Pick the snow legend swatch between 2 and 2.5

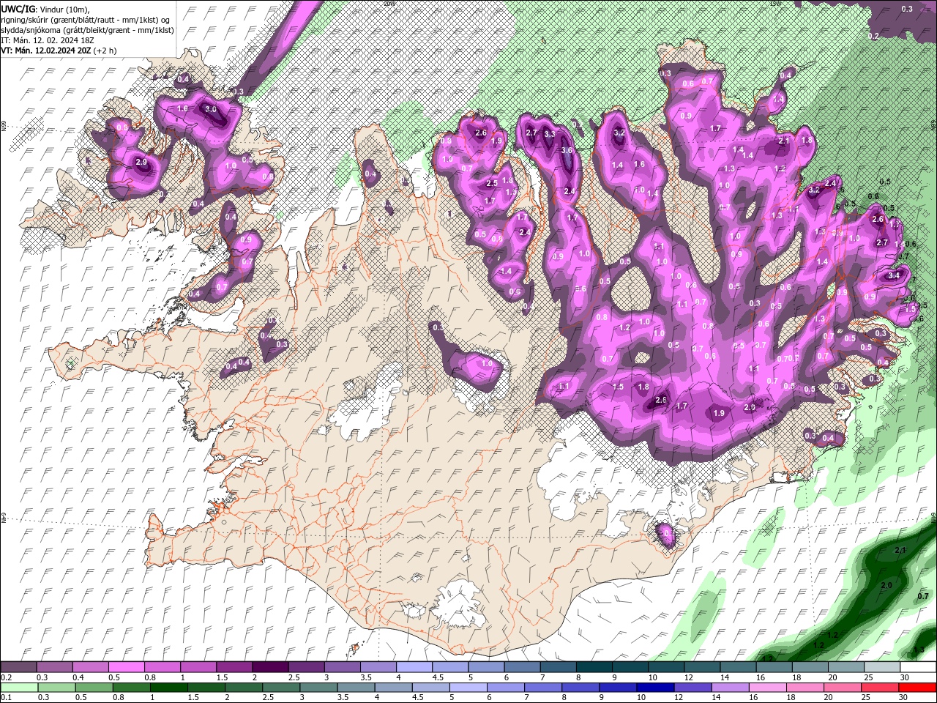270,667
